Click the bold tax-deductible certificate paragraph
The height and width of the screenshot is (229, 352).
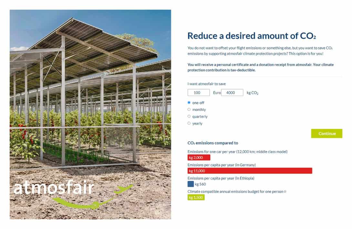(x=262, y=67)
